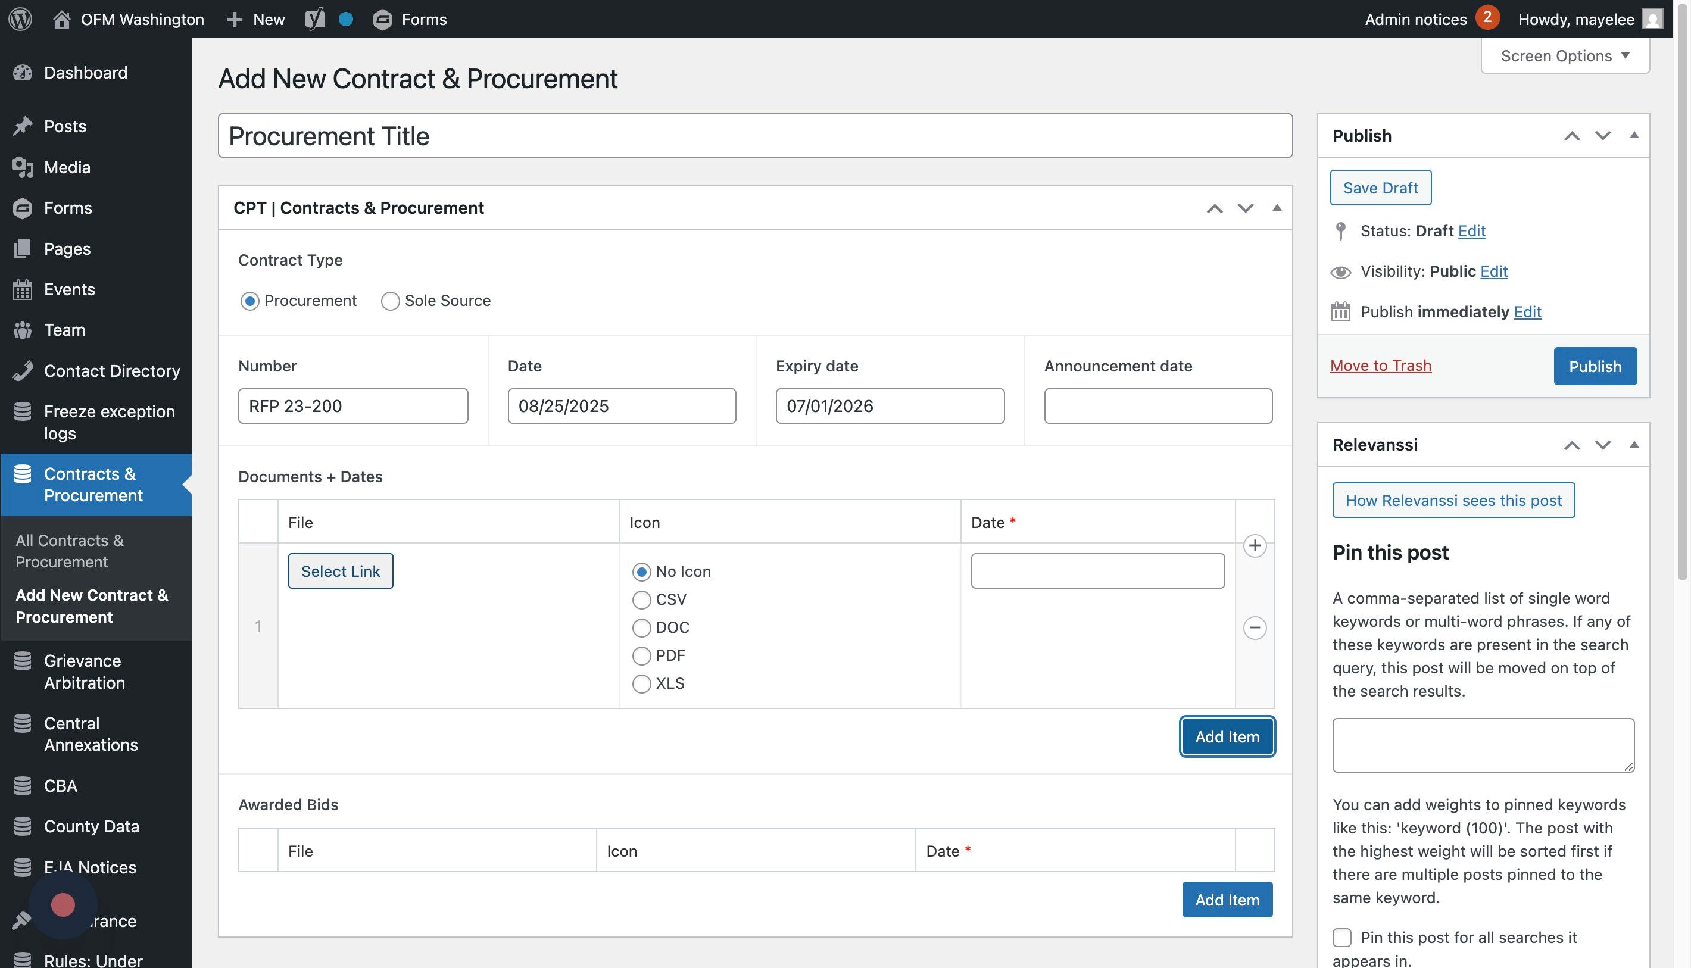Move Relevanssi panel down with chevron

(1602, 445)
